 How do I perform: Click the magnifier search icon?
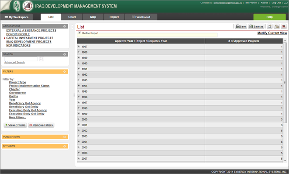41,59
